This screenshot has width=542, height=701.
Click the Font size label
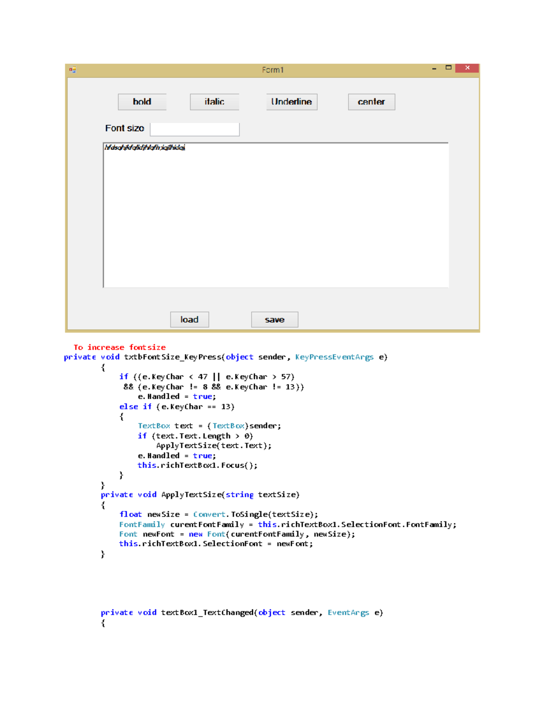coord(124,128)
